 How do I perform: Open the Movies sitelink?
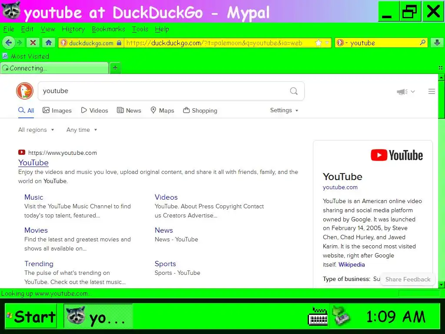coord(36,230)
